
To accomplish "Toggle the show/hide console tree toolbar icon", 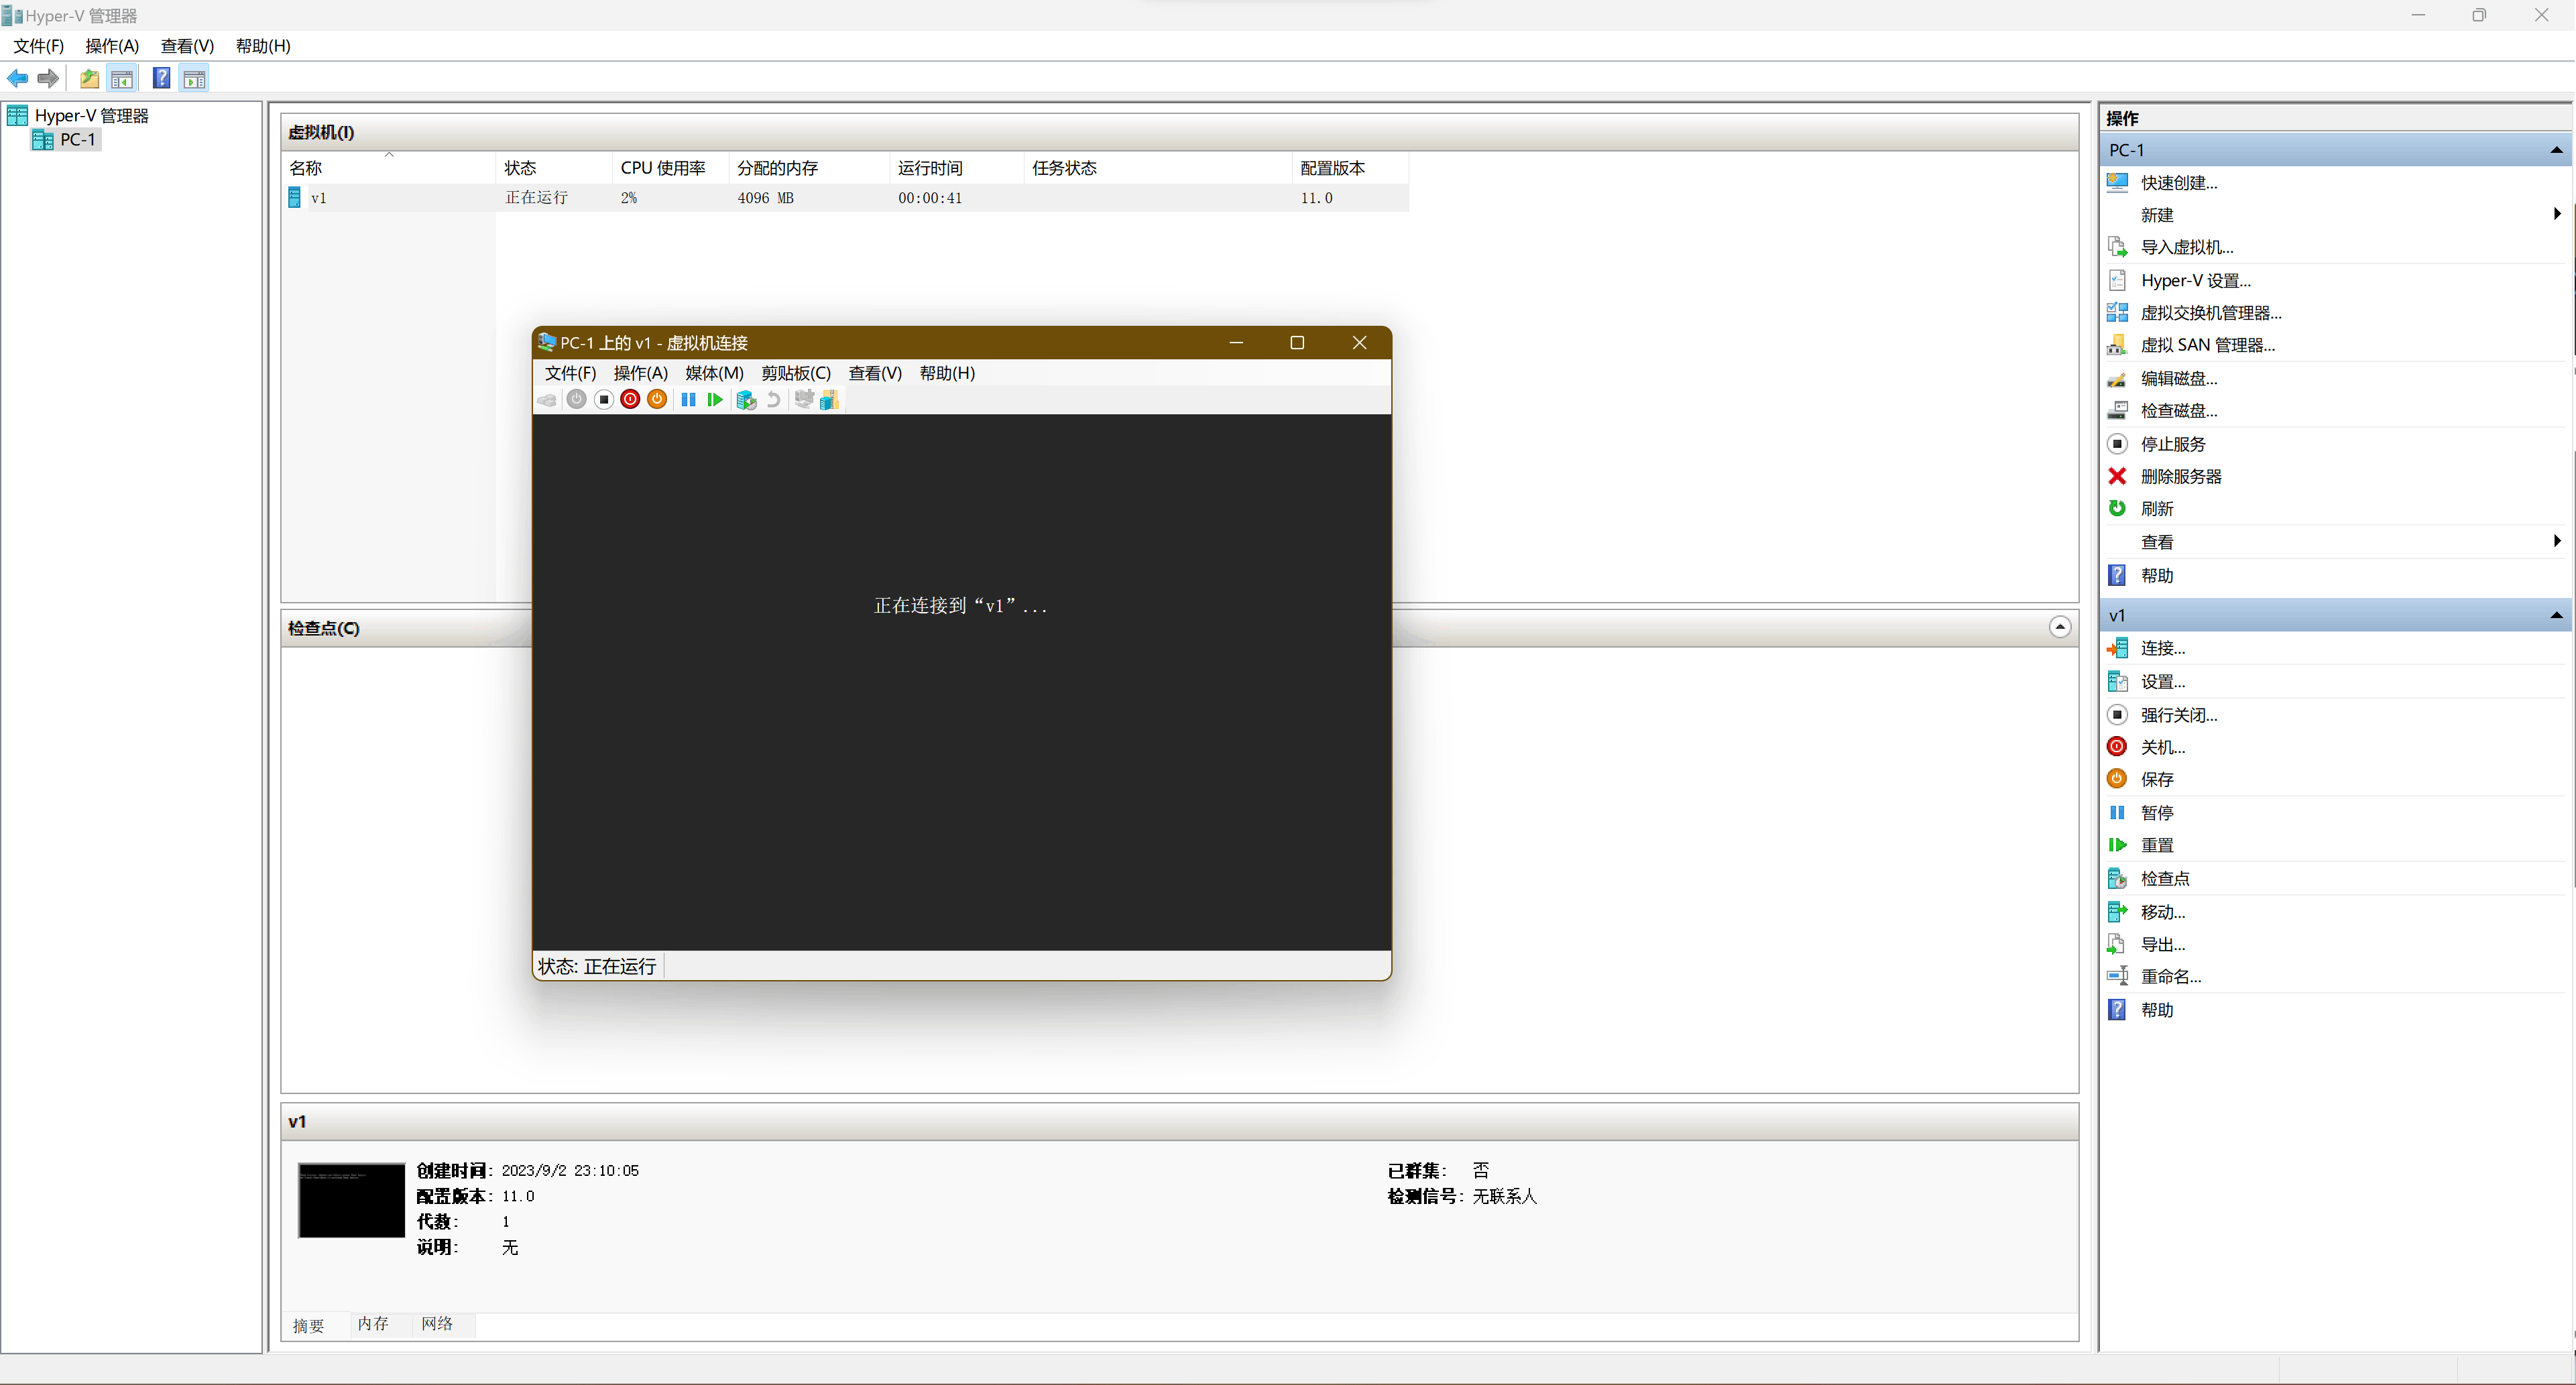I will tap(122, 79).
